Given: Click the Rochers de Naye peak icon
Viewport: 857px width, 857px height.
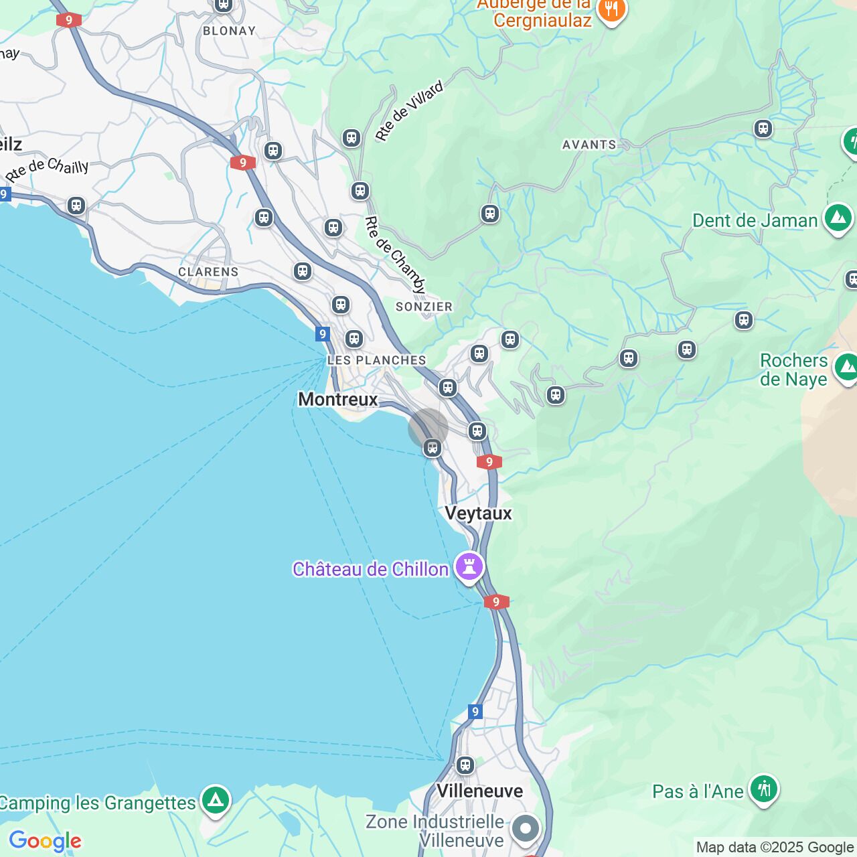Looking at the screenshot, I should [846, 368].
